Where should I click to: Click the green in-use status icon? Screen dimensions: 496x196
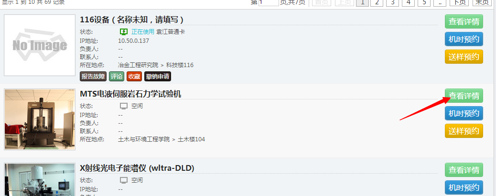(x=124, y=32)
